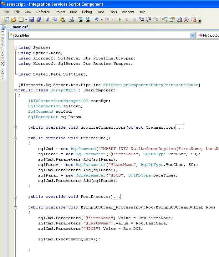
Task: Open Toolbar Options overflow arrow
Action: click(x=200, y=21)
